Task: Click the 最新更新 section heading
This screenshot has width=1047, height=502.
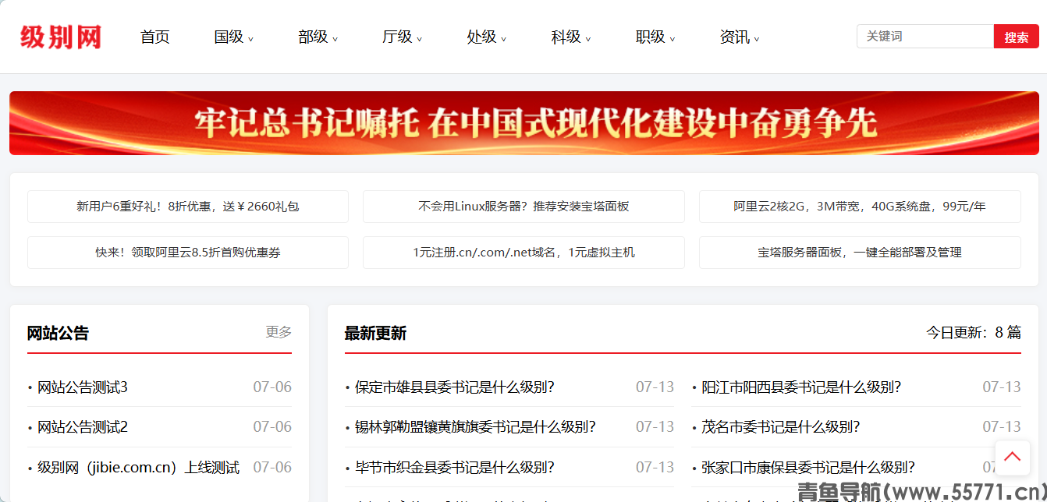Action: click(x=375, y=334)
